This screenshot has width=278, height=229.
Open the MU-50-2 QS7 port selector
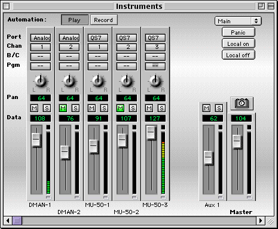[x=127, y=38]
